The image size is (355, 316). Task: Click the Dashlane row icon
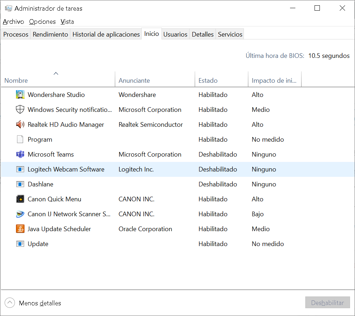coord(20,184)
